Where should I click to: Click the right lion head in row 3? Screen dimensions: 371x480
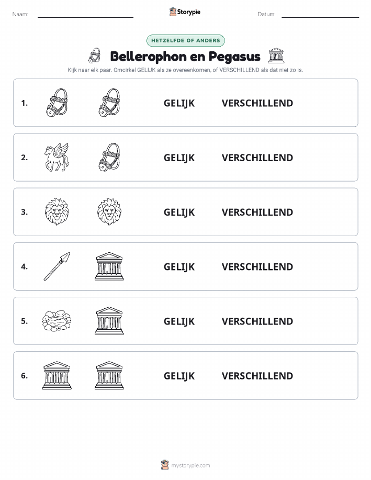[109, 212]
